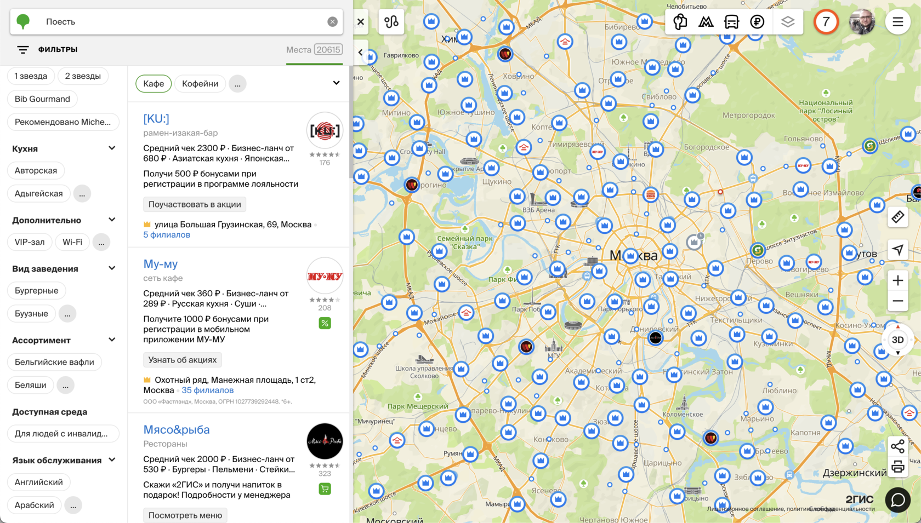Toggle the Wi-Fi filter chip
Viewport: 921px width, 523px height.
click(x=72, y=242)
